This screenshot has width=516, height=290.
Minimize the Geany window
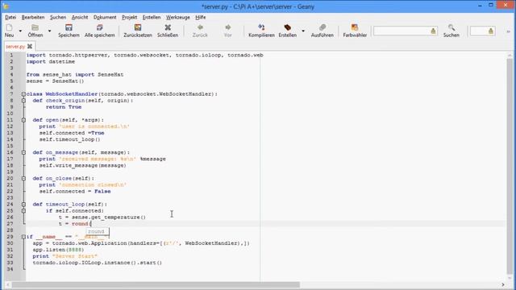[480, 6]
